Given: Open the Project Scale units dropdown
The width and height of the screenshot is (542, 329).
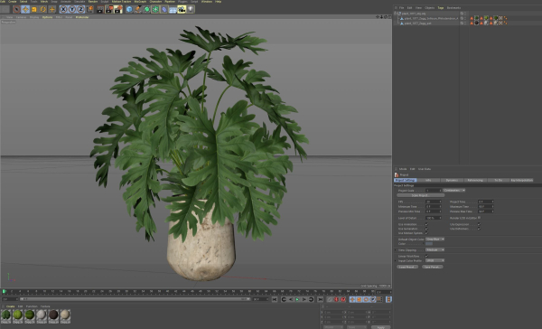Looking at the screenshot, I should [x=454, y=191].
